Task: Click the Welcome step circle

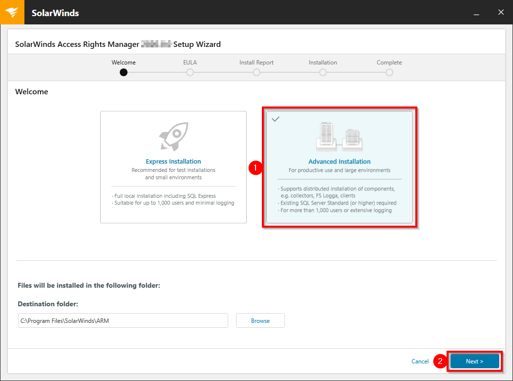Action: pos(124,72)
